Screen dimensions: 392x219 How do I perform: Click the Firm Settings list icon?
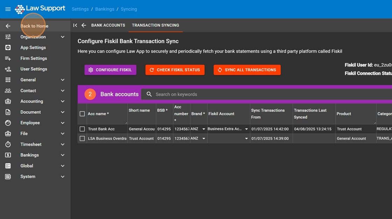pyautogui.click(x=8, y=58)
